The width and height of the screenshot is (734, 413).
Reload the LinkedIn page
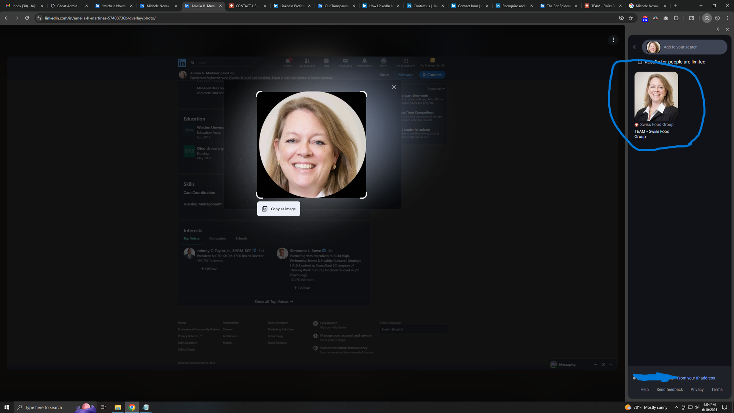[27, 18]
